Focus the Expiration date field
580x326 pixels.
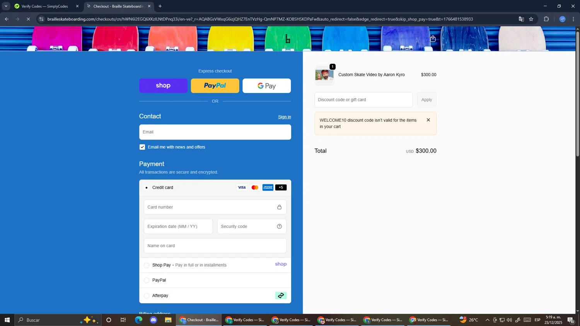click(x=178, y=226)
